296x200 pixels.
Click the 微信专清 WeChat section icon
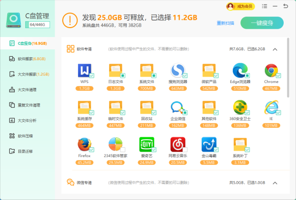pyautogui.click(x=71, y=182)
